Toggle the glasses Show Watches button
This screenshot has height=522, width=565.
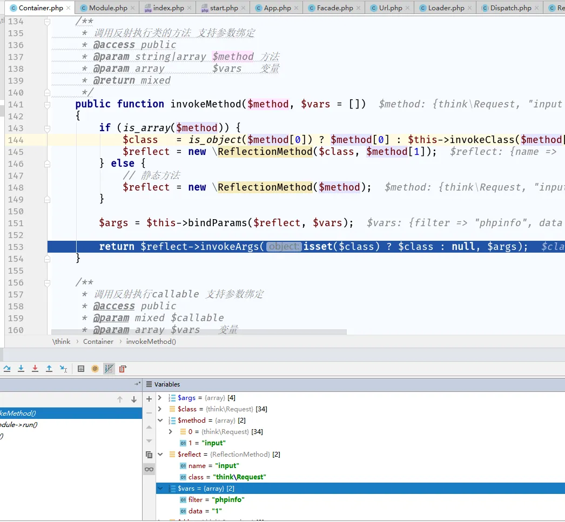coord(149,469)
